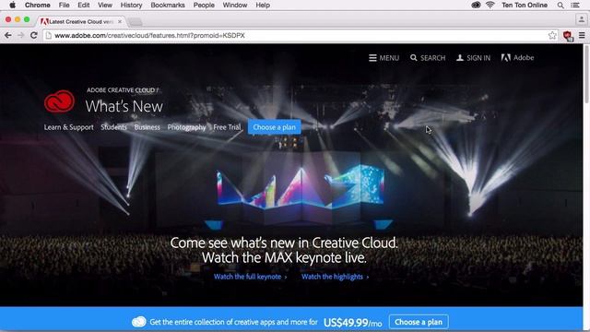Click Choose a plan in navigation
The width and height of the screenshot is (590, 332).
click(275, 127)
